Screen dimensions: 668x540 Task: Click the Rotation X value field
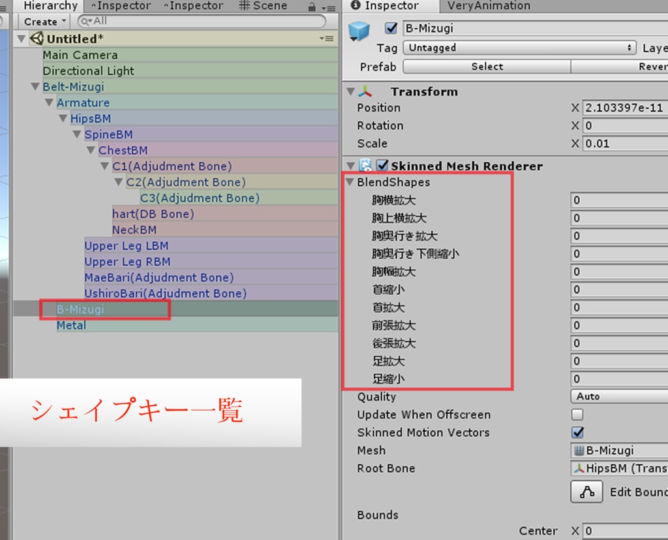[626, 125]
